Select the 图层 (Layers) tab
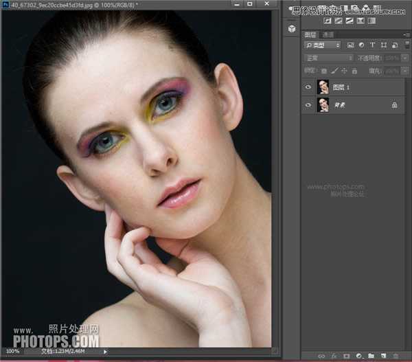This screenshot has height=362, width=412. pyautogui.click(x=311, y=34)
